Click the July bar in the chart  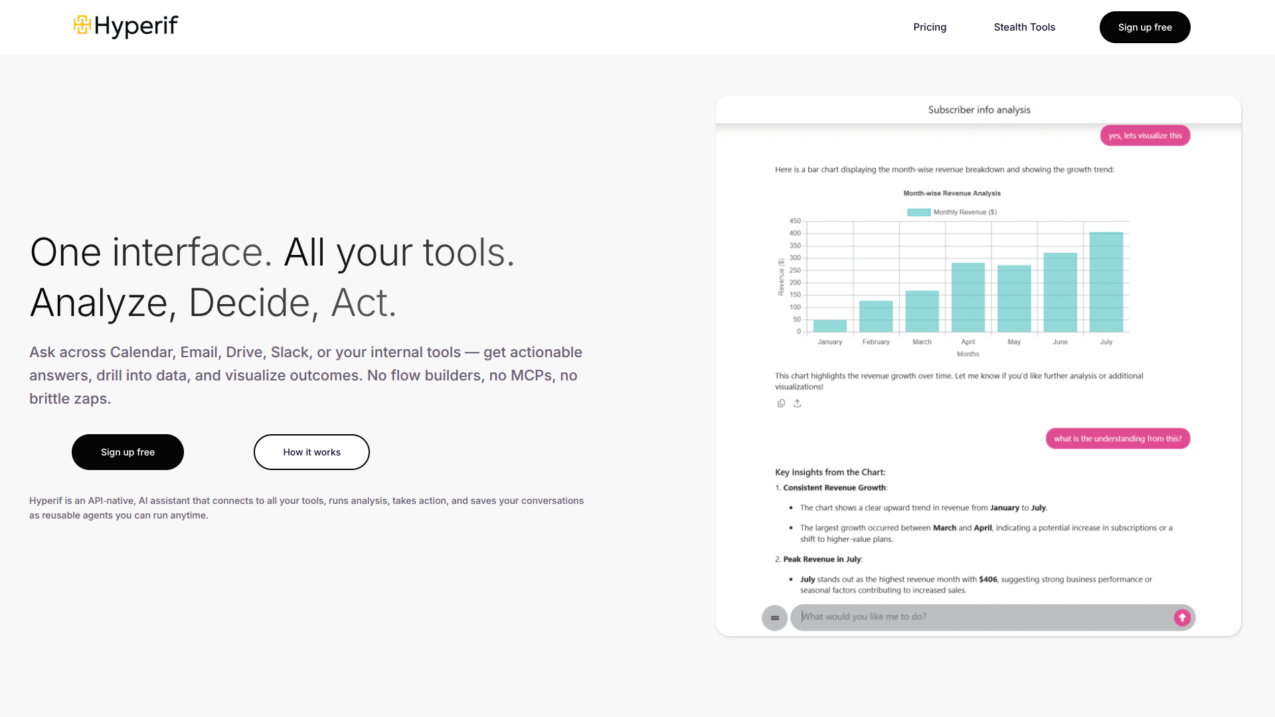[1106, 282]
